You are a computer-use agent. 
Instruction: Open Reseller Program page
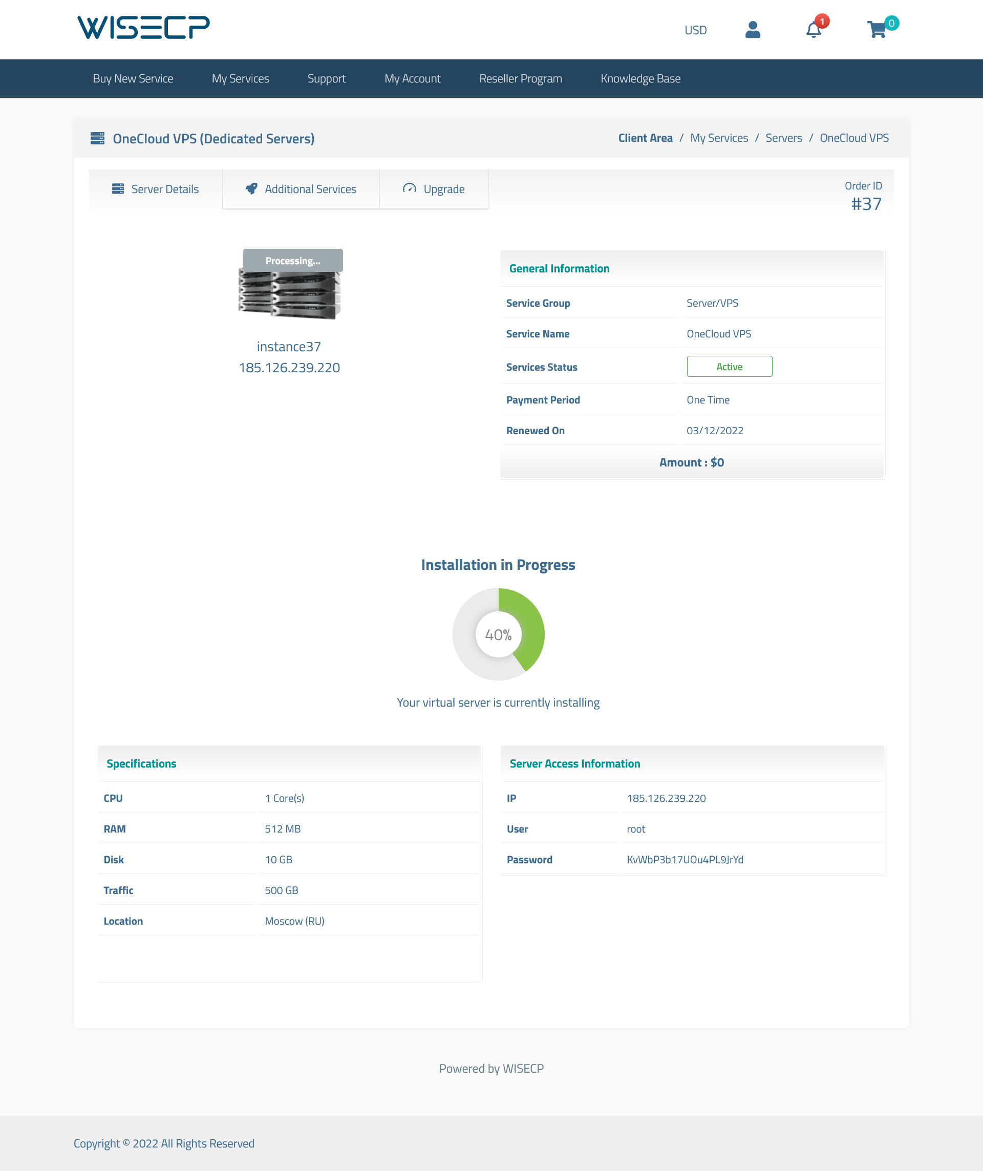520,79
